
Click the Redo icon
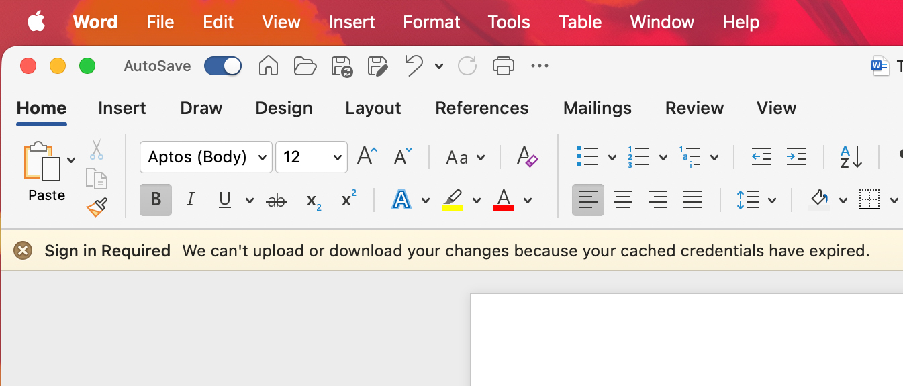click(x=467, y=66)
